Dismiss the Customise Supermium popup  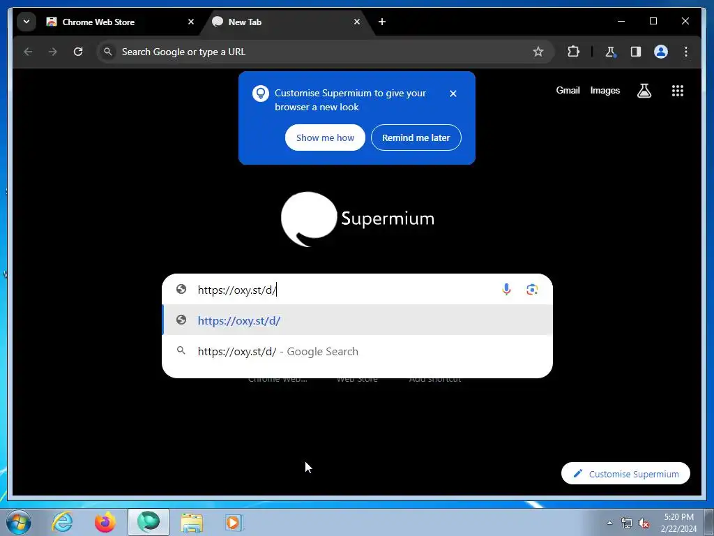click(x=453, y=94)
